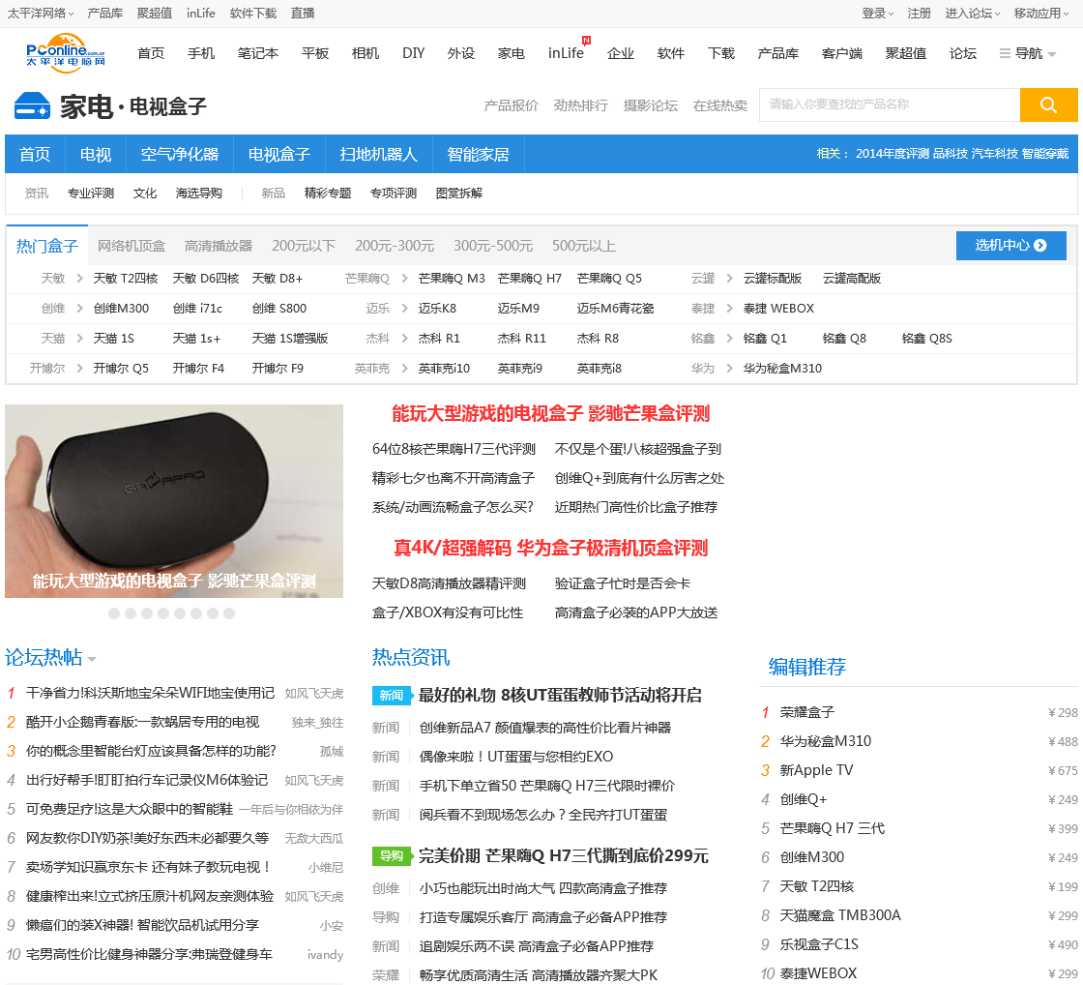Switch to the 热门盒子 tab
This screenshot has width=1083, height=985.
click(47, 246)
